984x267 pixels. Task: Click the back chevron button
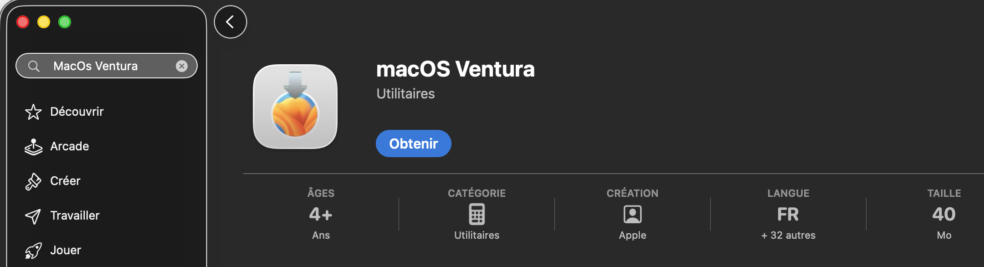[x=231, y=22]
